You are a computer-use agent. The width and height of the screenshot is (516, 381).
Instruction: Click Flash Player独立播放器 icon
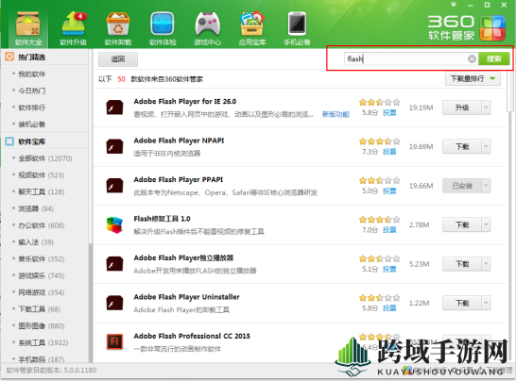click(x=114, y=264)
